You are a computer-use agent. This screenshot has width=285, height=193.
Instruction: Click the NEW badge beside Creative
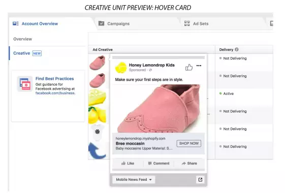[x=37, y=53]
